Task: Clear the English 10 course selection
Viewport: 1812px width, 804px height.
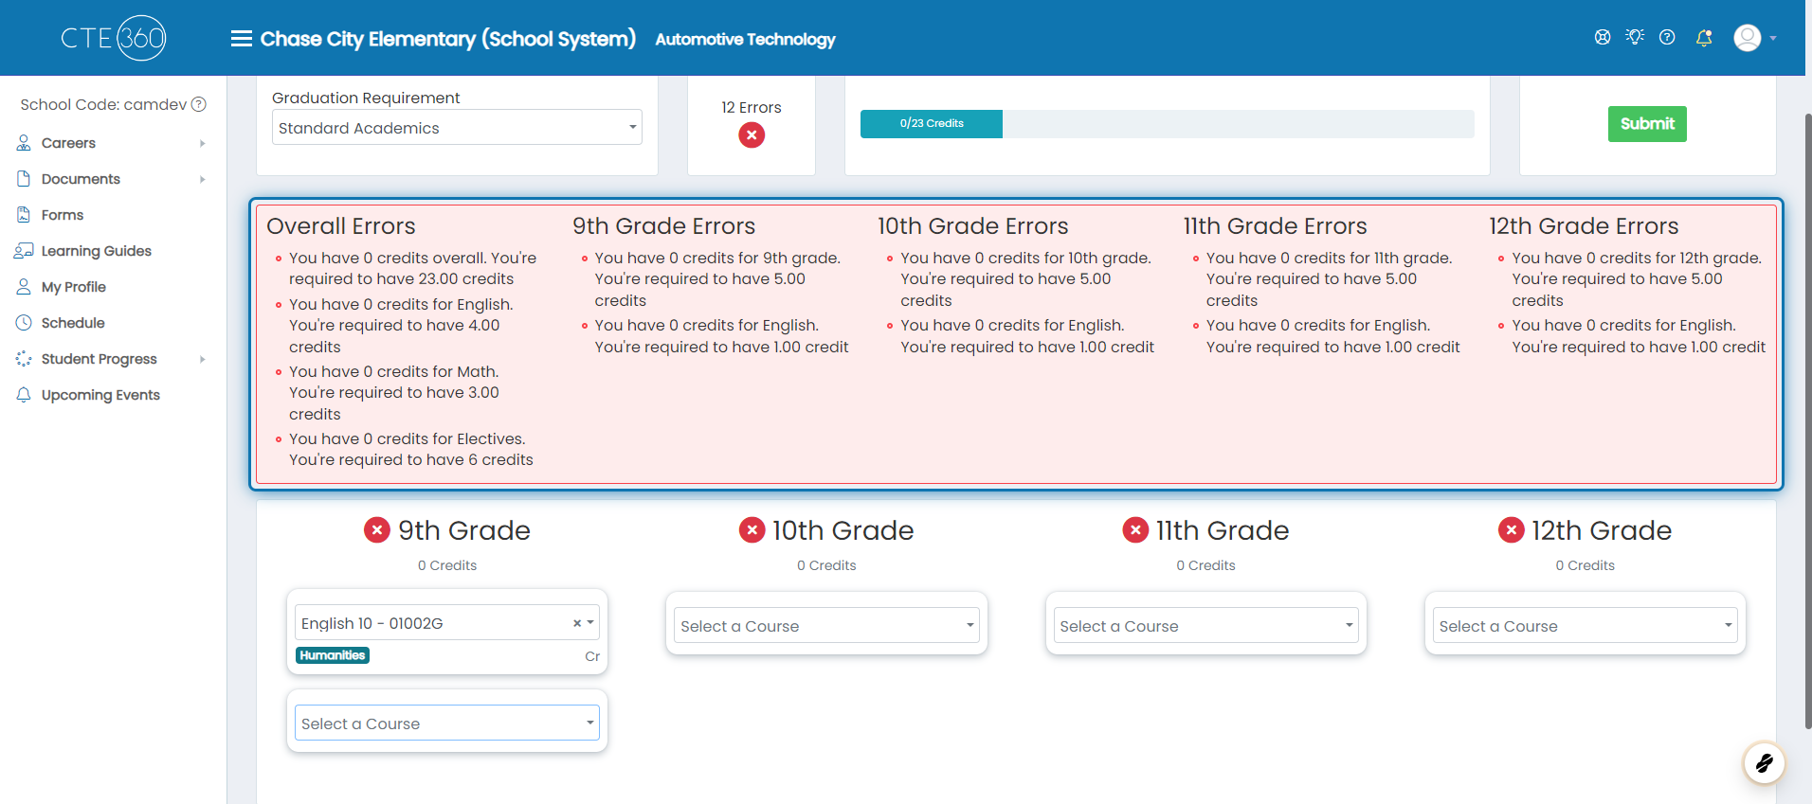Action: 576,623
